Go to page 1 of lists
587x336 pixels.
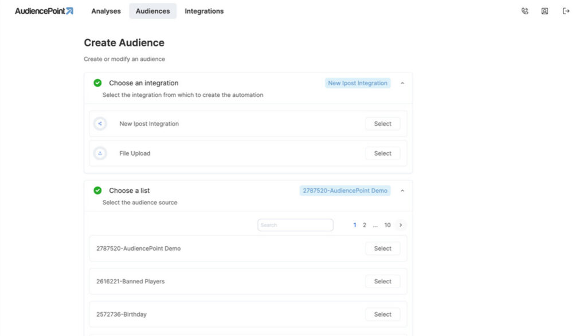354,225
